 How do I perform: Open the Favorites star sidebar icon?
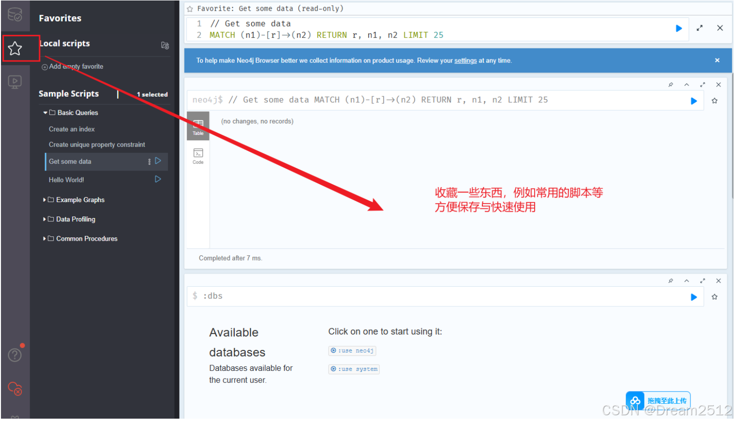click(15, 48)
